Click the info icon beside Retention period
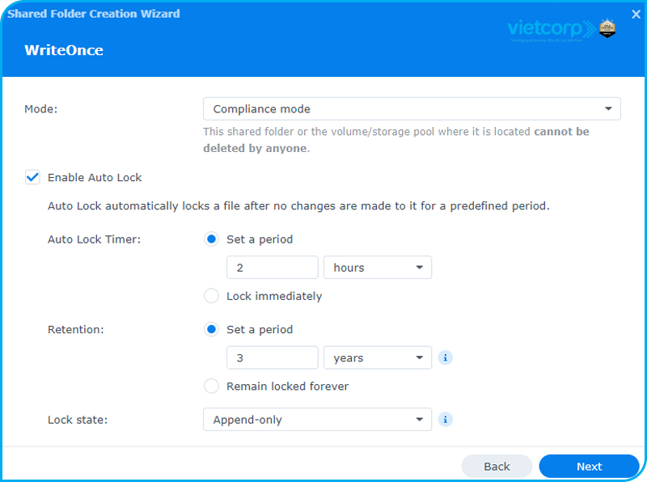 [445, 357]
